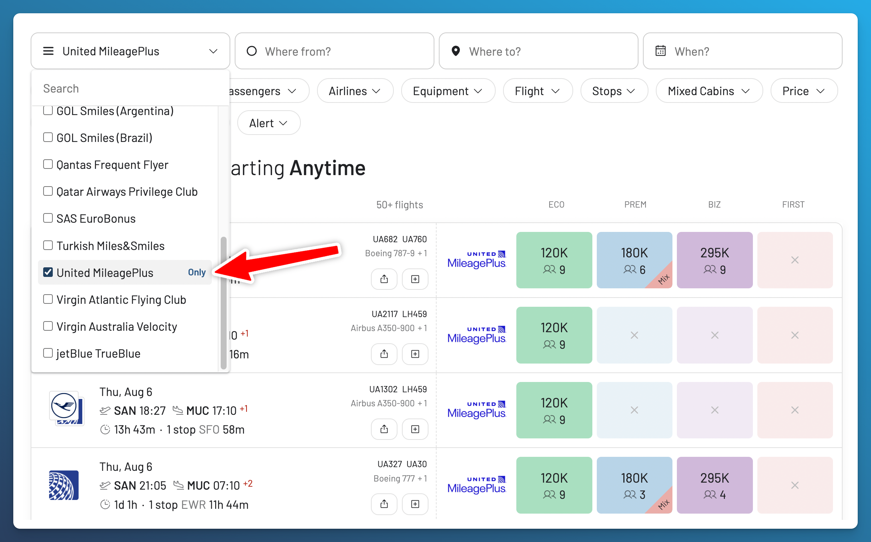Open the When date picker field

743,51
